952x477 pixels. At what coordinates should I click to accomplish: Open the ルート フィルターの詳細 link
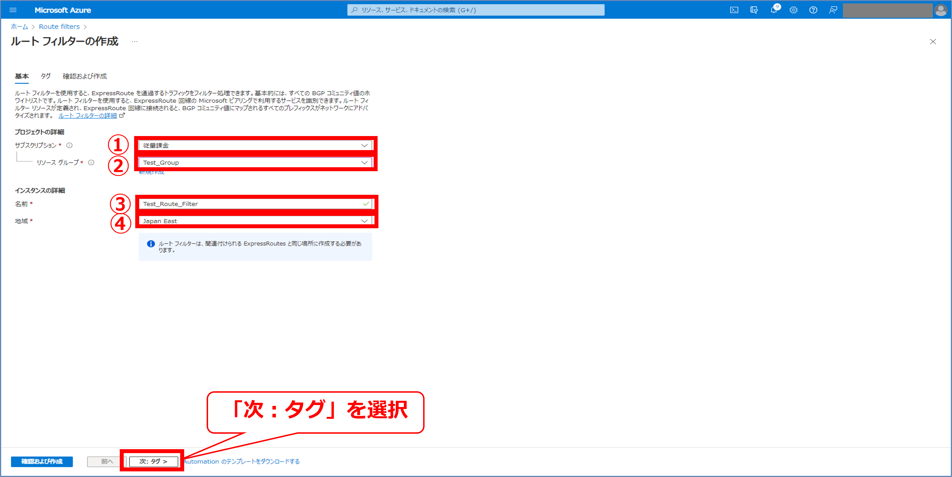(88, 116)
